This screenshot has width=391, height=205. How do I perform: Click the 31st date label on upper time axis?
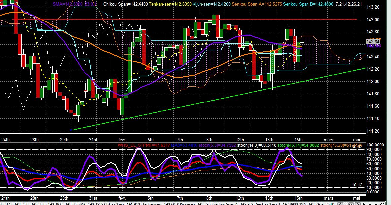pos(93,140)
